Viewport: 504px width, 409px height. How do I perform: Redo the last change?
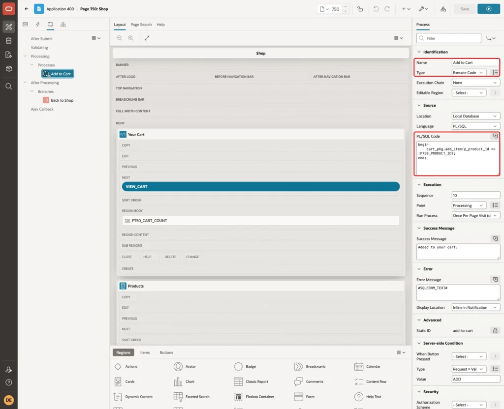coord(387,9)
